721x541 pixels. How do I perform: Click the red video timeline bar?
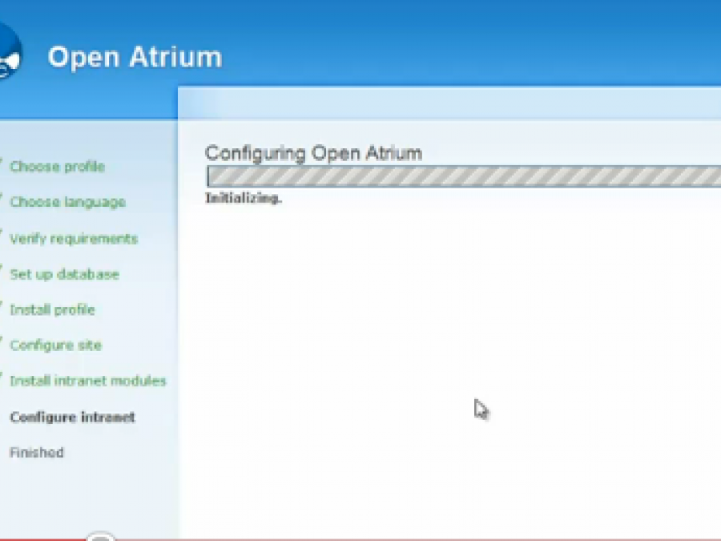point(40,539)
